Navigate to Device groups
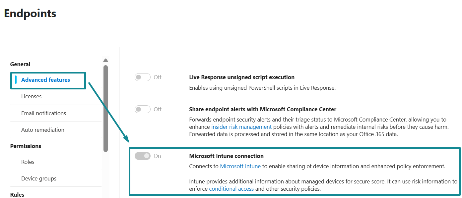 39,178
